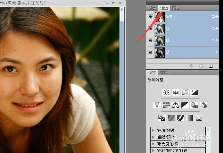Save selection as channel button
This screenshot has width=223, height=153.
click(x=201, y=66)
